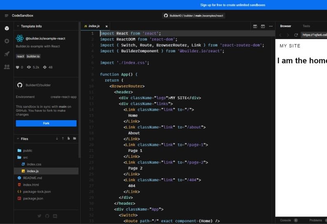Open the Deployment rocket panel

[x=7, y=54]
